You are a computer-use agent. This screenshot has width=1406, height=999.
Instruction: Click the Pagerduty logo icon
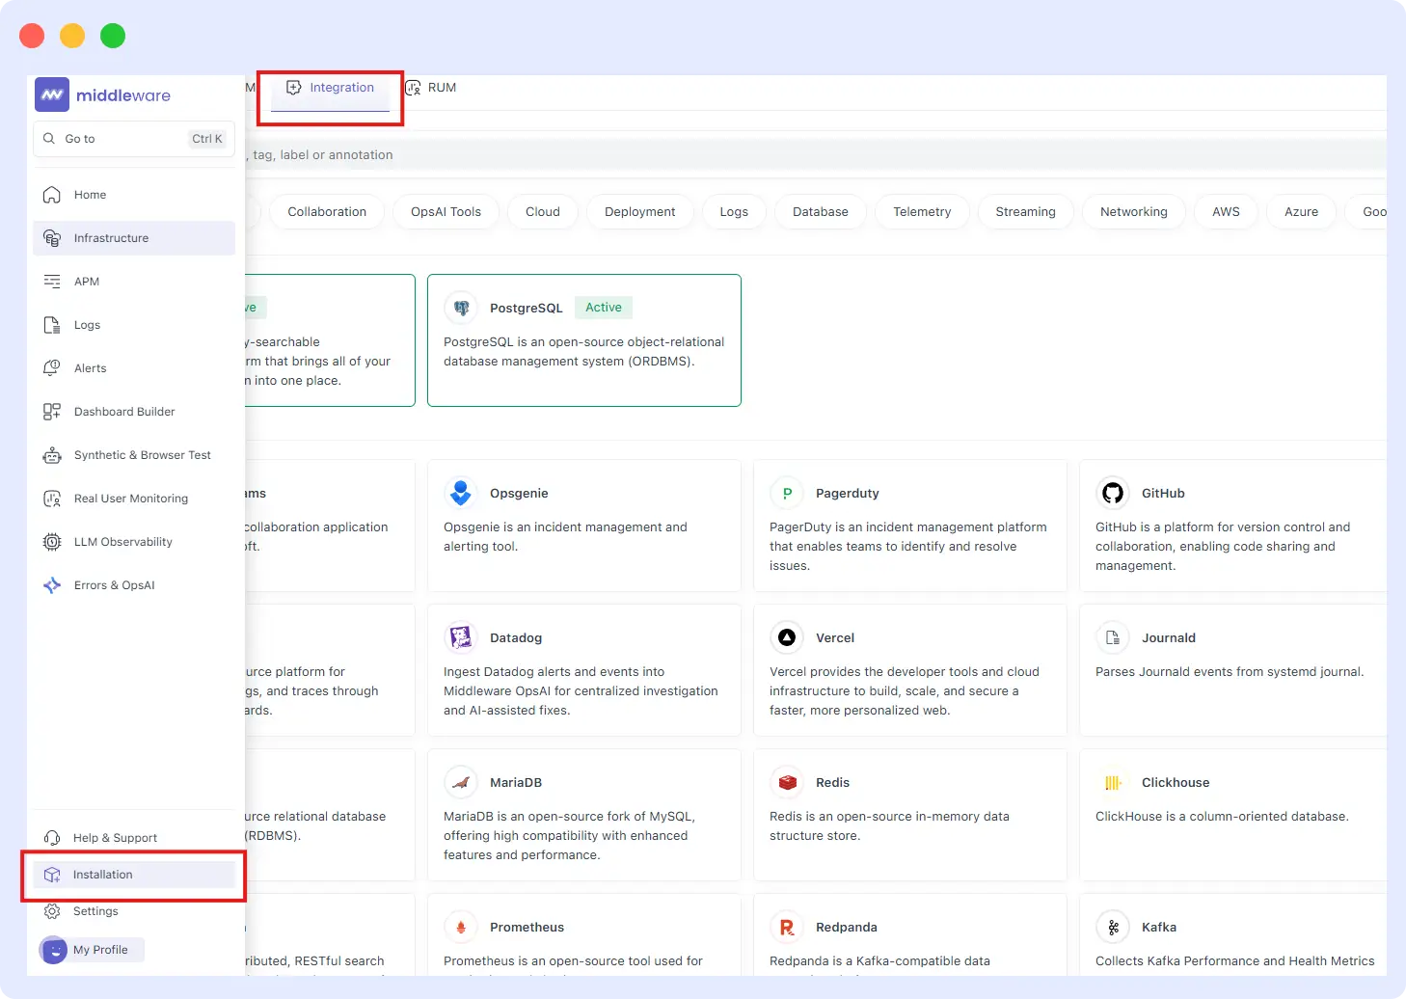coord(787,493)
